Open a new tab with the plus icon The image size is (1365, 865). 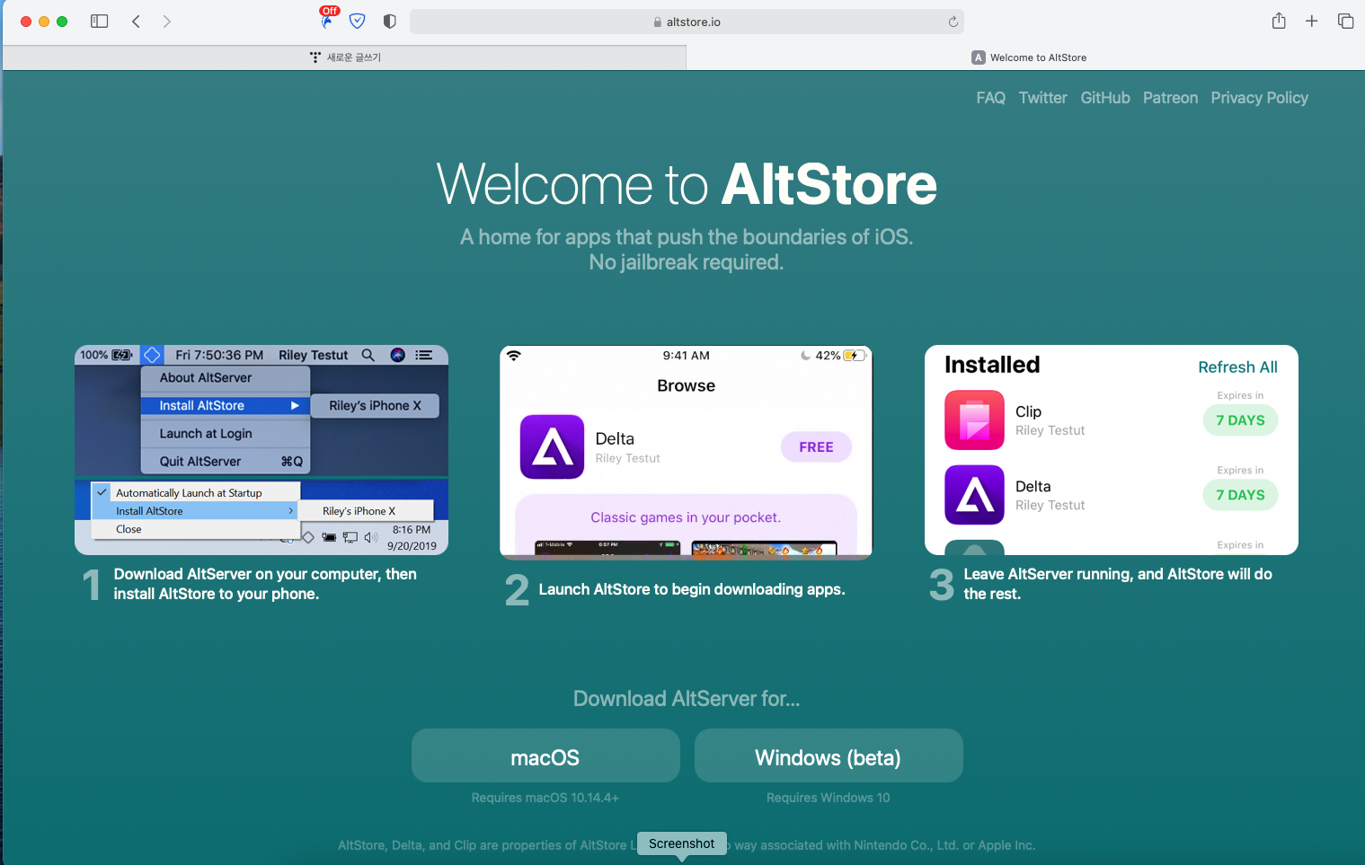coord(1312,22)
